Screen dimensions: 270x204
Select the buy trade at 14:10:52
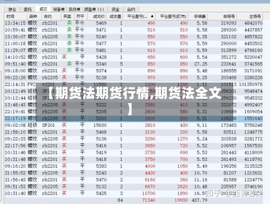(133, 57)
